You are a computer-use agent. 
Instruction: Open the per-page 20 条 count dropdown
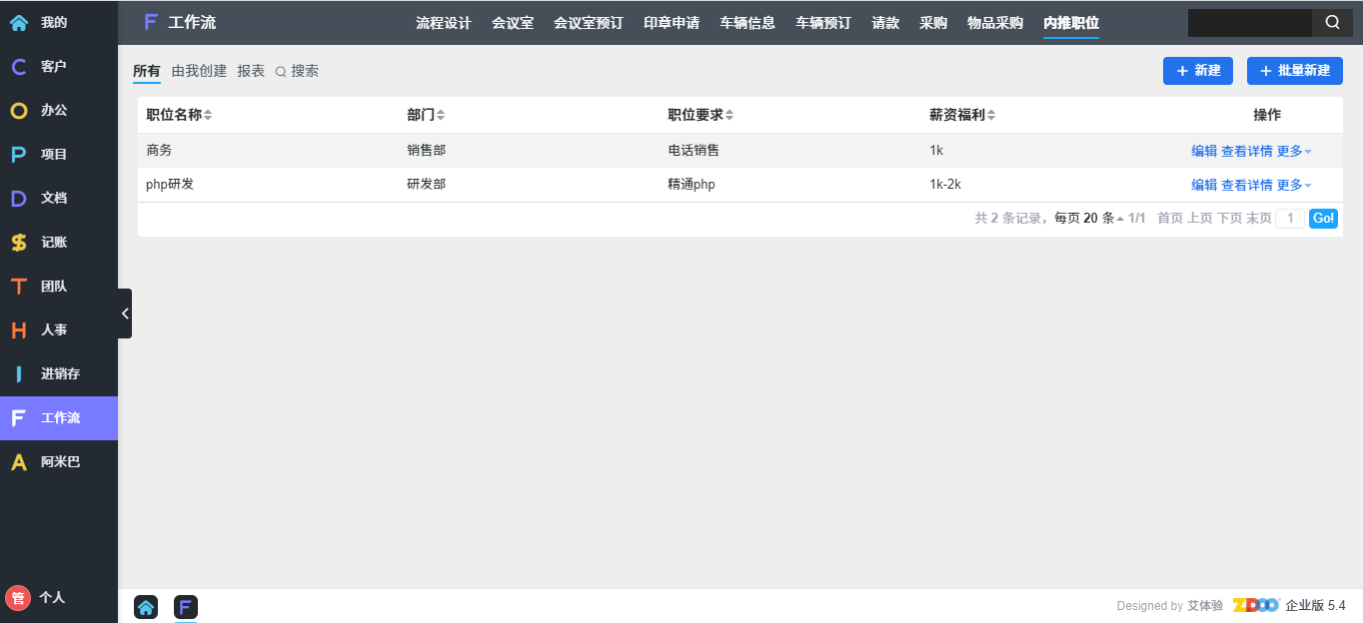[1100, 218]
